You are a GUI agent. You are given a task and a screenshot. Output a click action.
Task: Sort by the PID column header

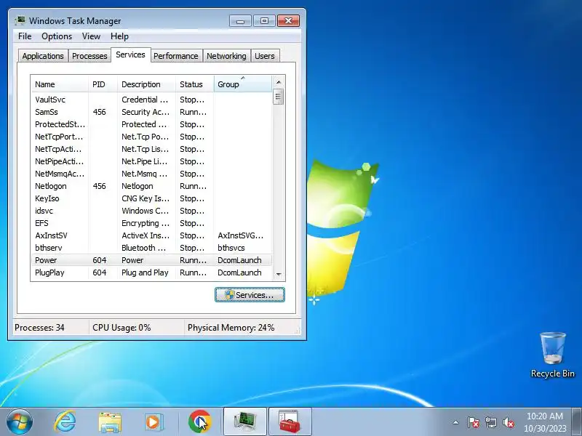point(103,84)
